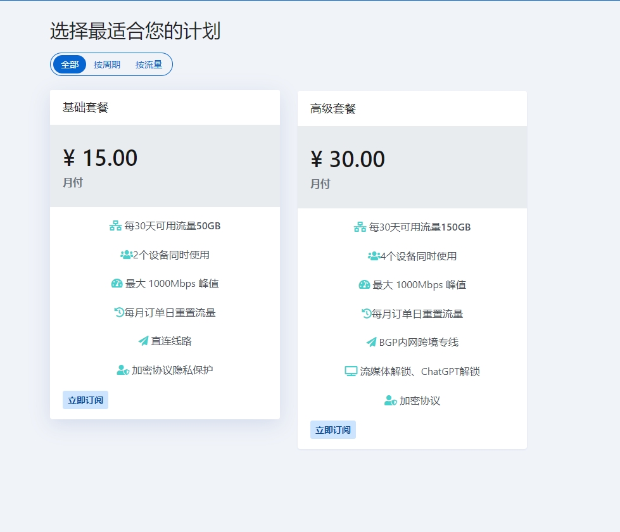Switch to the 按流量 filter tab
Image resolution: width=620 pixels, height=532 pixels.
[149, 65]
